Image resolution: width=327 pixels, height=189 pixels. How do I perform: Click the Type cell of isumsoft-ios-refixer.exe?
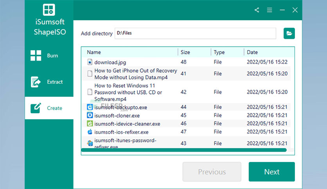[217, 132]
